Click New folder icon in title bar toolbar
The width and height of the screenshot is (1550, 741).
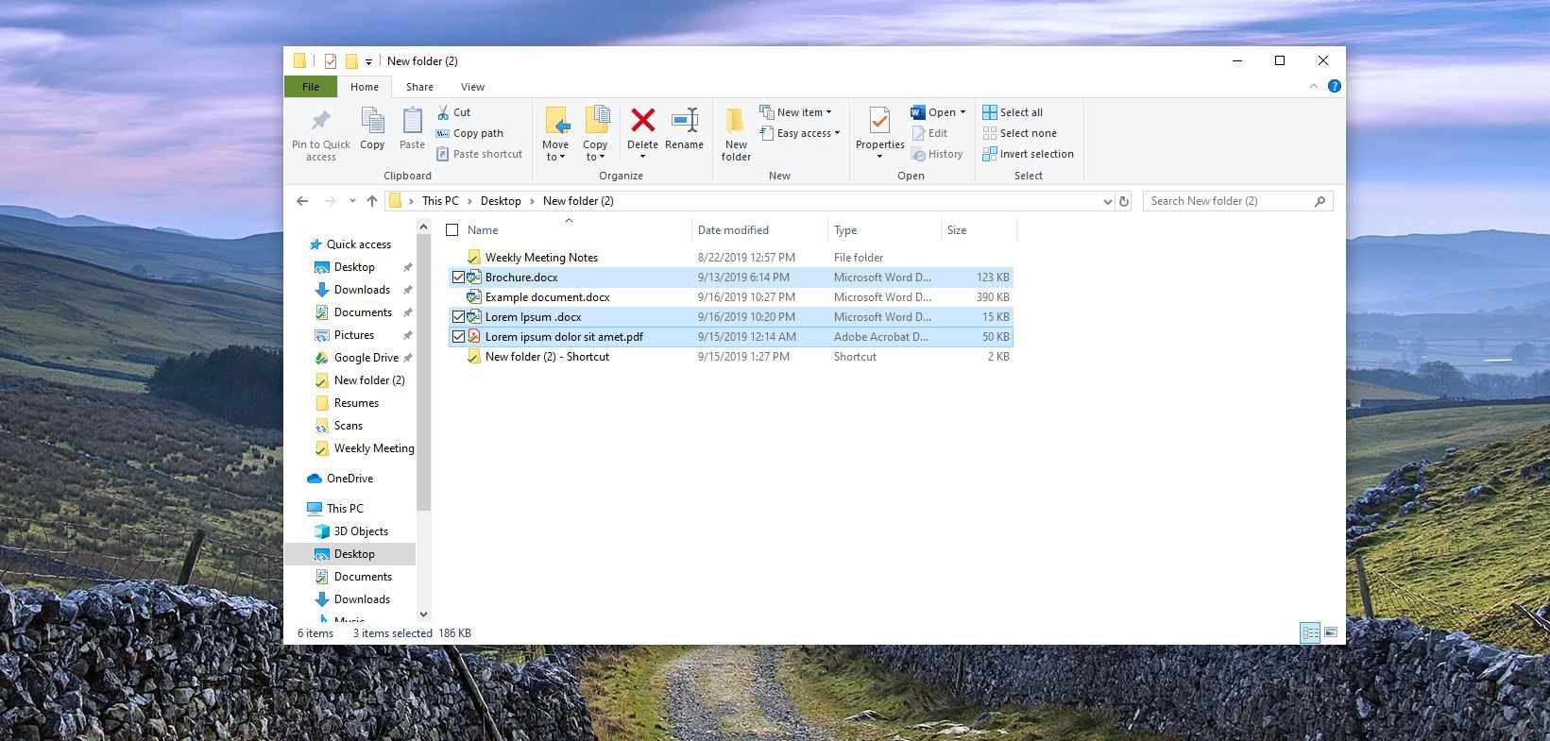pyautogui.click(x=350, y=61)
